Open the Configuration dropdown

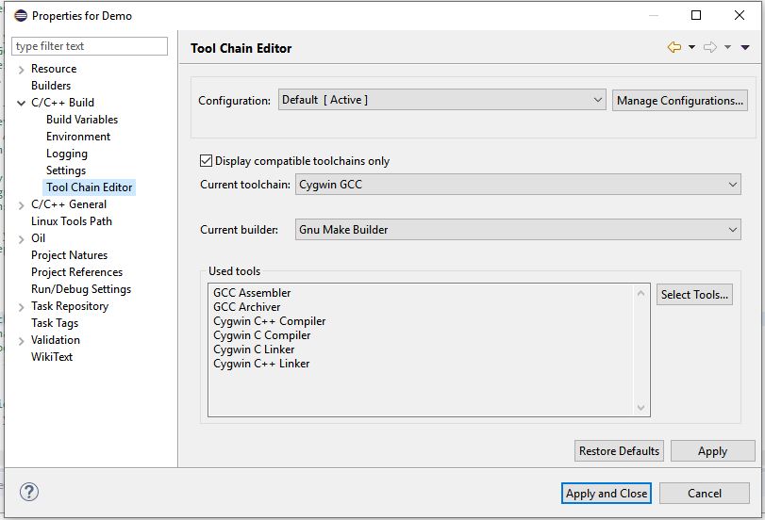(x=442, y=100)
